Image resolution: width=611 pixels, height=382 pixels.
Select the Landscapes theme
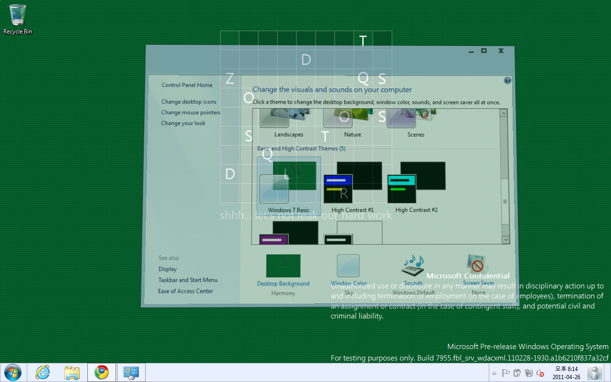(x=288, y=123)
